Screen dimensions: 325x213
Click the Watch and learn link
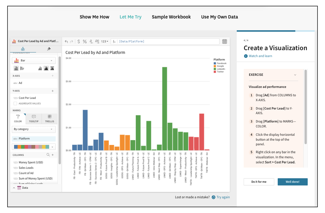tap(260, 56)
